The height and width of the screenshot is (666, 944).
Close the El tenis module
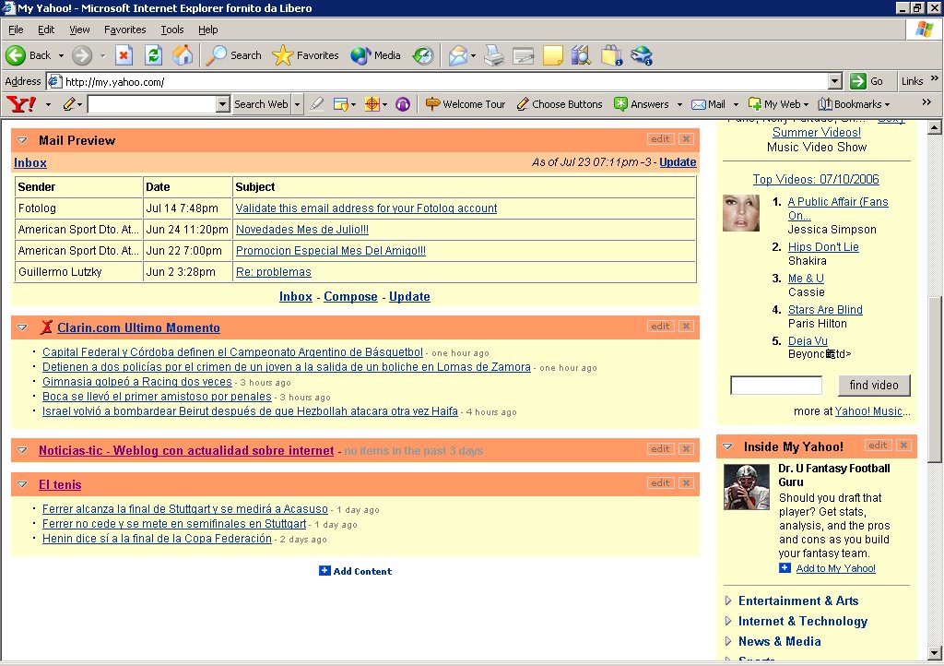685,483
